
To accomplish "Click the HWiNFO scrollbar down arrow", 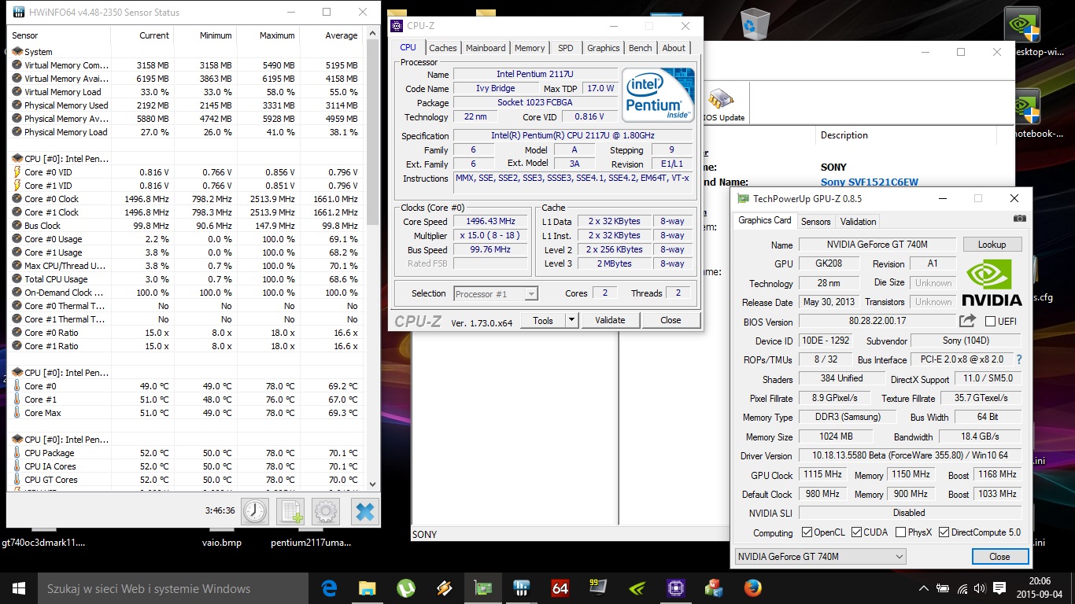I will pyautogui.click(x=373, y=484).
